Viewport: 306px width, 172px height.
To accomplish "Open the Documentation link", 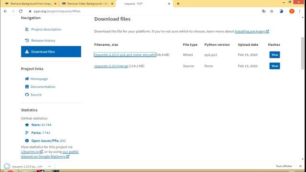I will point(43,86).
